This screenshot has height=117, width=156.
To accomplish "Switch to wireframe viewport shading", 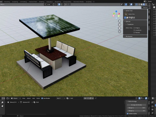I will coord(139,5).
